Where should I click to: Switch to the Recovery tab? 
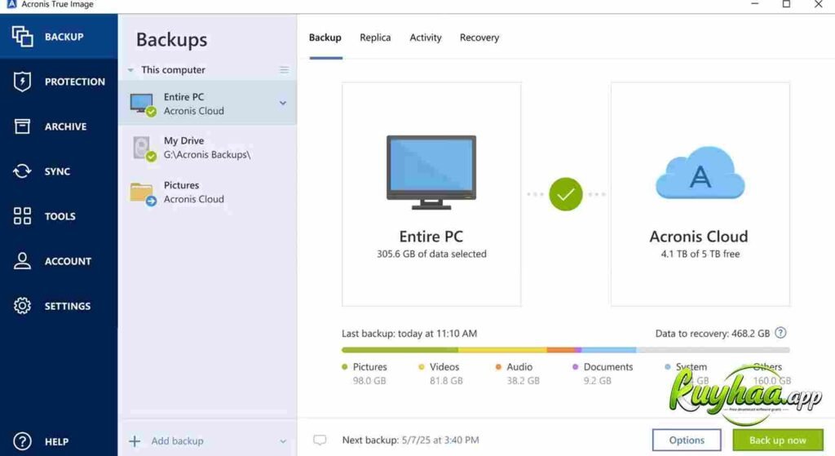coord(479,38)
